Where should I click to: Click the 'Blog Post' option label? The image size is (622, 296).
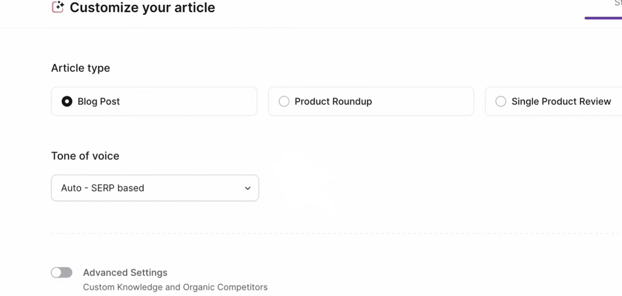[99, 102]
